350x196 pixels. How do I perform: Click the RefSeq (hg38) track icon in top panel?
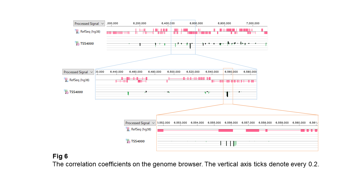77,32
